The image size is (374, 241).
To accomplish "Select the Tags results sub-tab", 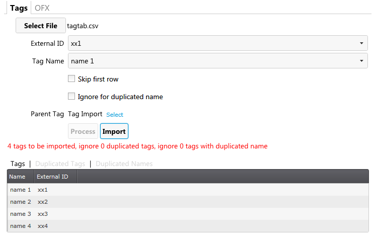I will point(18,164).
